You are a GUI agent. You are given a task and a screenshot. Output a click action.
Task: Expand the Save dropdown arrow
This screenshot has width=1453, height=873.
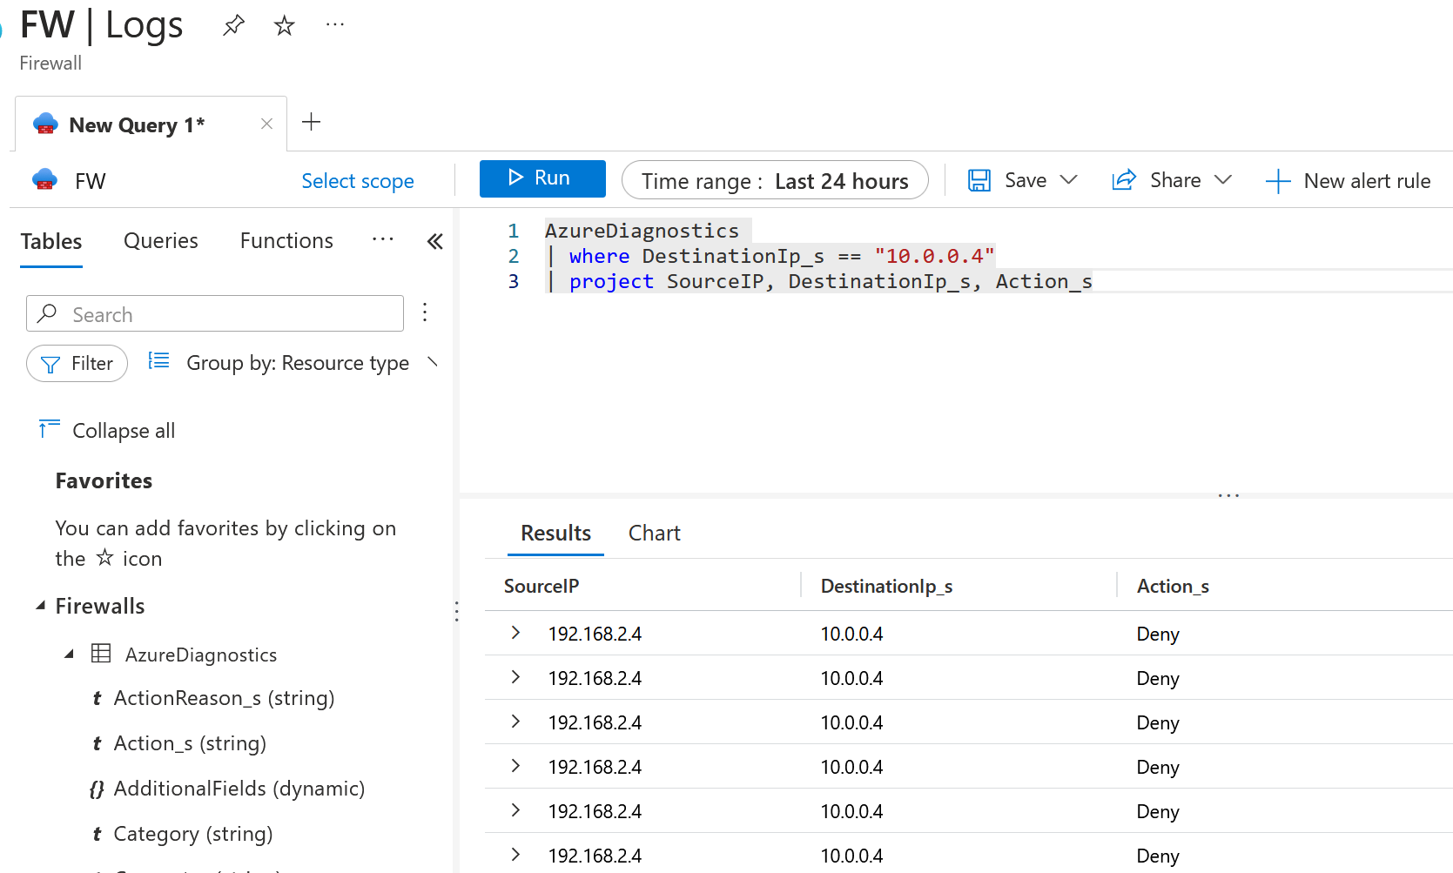[x=1069, y=180]
